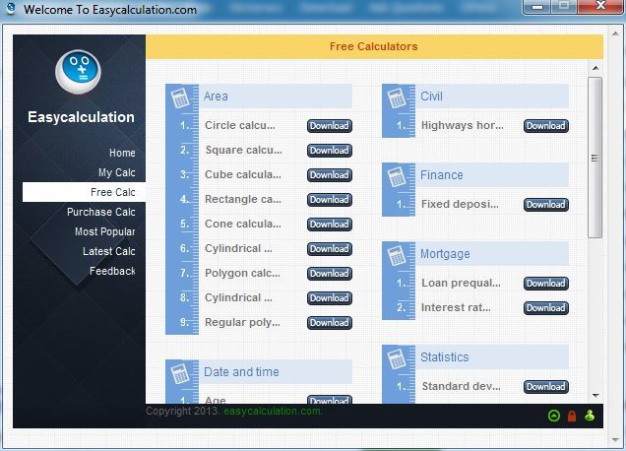This screenshot has height=451, width=626.
Task: Click the 'Highways hor...' list entry
Action: [x=463, y=125]
